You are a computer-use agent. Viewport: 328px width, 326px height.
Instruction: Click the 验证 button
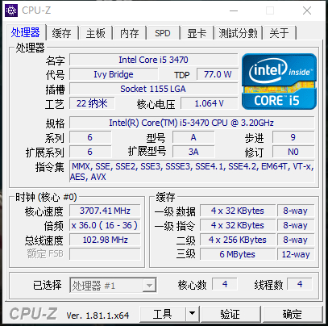point(230,313)
